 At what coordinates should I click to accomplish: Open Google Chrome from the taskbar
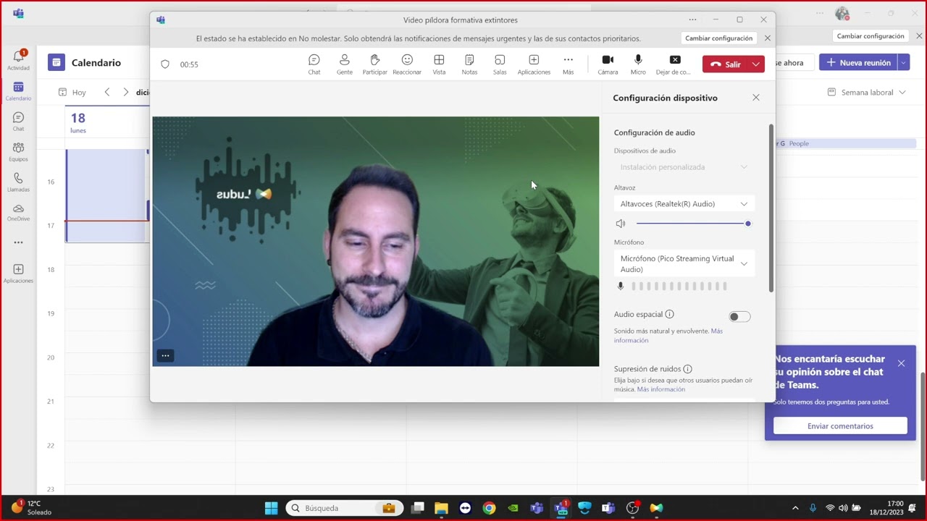[489, 508]
